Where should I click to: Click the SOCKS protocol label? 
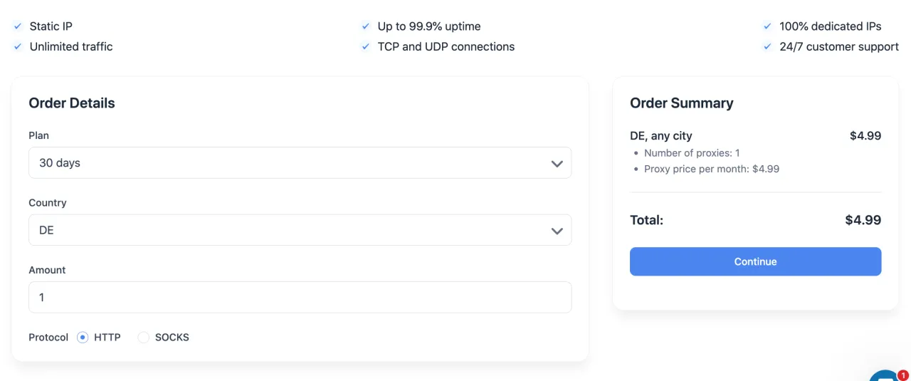(x=172, y=338)
